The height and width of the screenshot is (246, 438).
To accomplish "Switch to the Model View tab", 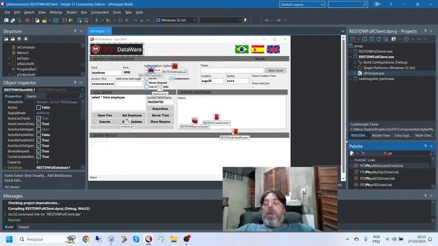I will [x=381, y=135].
